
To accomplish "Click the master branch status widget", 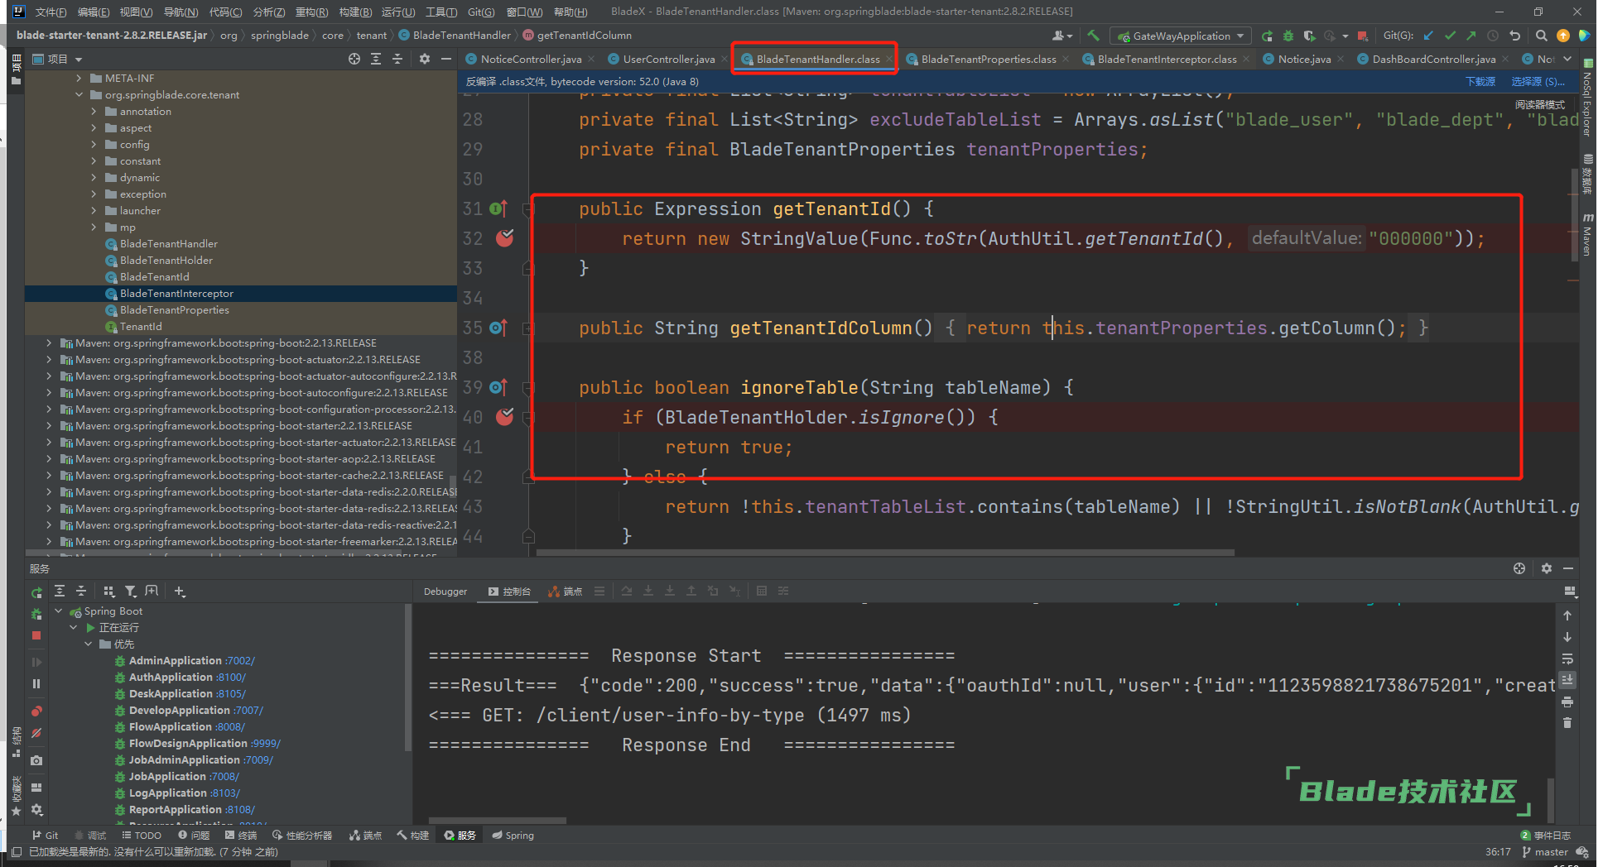I will [1545, 852].
